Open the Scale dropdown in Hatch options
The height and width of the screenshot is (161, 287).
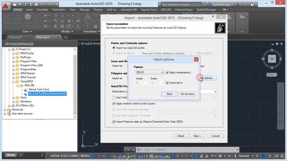(x=162, y=83)
